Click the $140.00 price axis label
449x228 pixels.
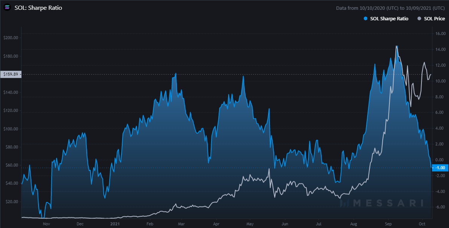[x=11, y=92]
